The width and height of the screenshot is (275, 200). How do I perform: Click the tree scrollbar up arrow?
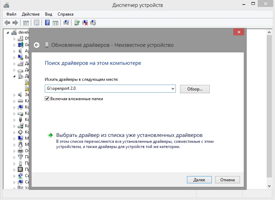(x=269, y=32)
